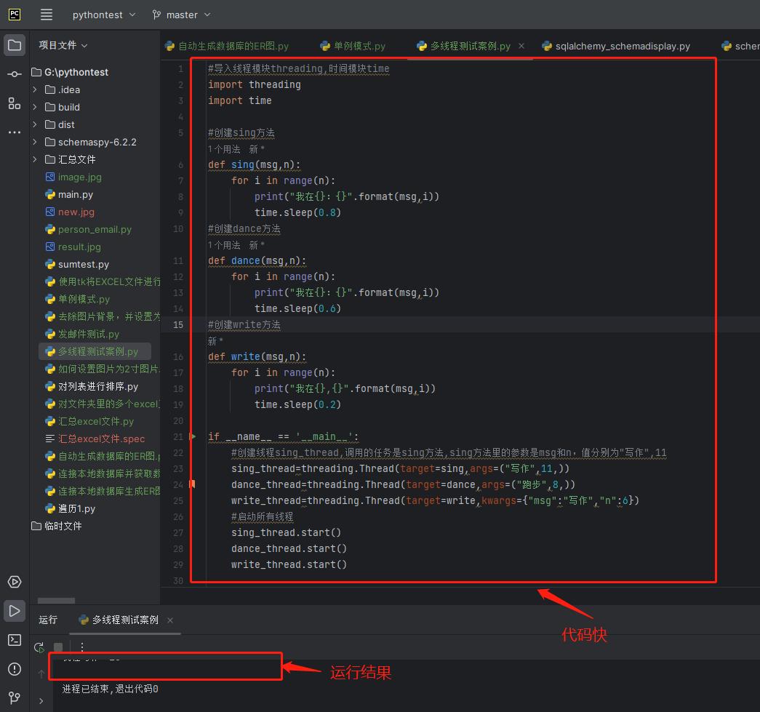Close the 多线程测试案例.py editor tab
Viewport: 760px width, 712px height.
coord(521,46)
